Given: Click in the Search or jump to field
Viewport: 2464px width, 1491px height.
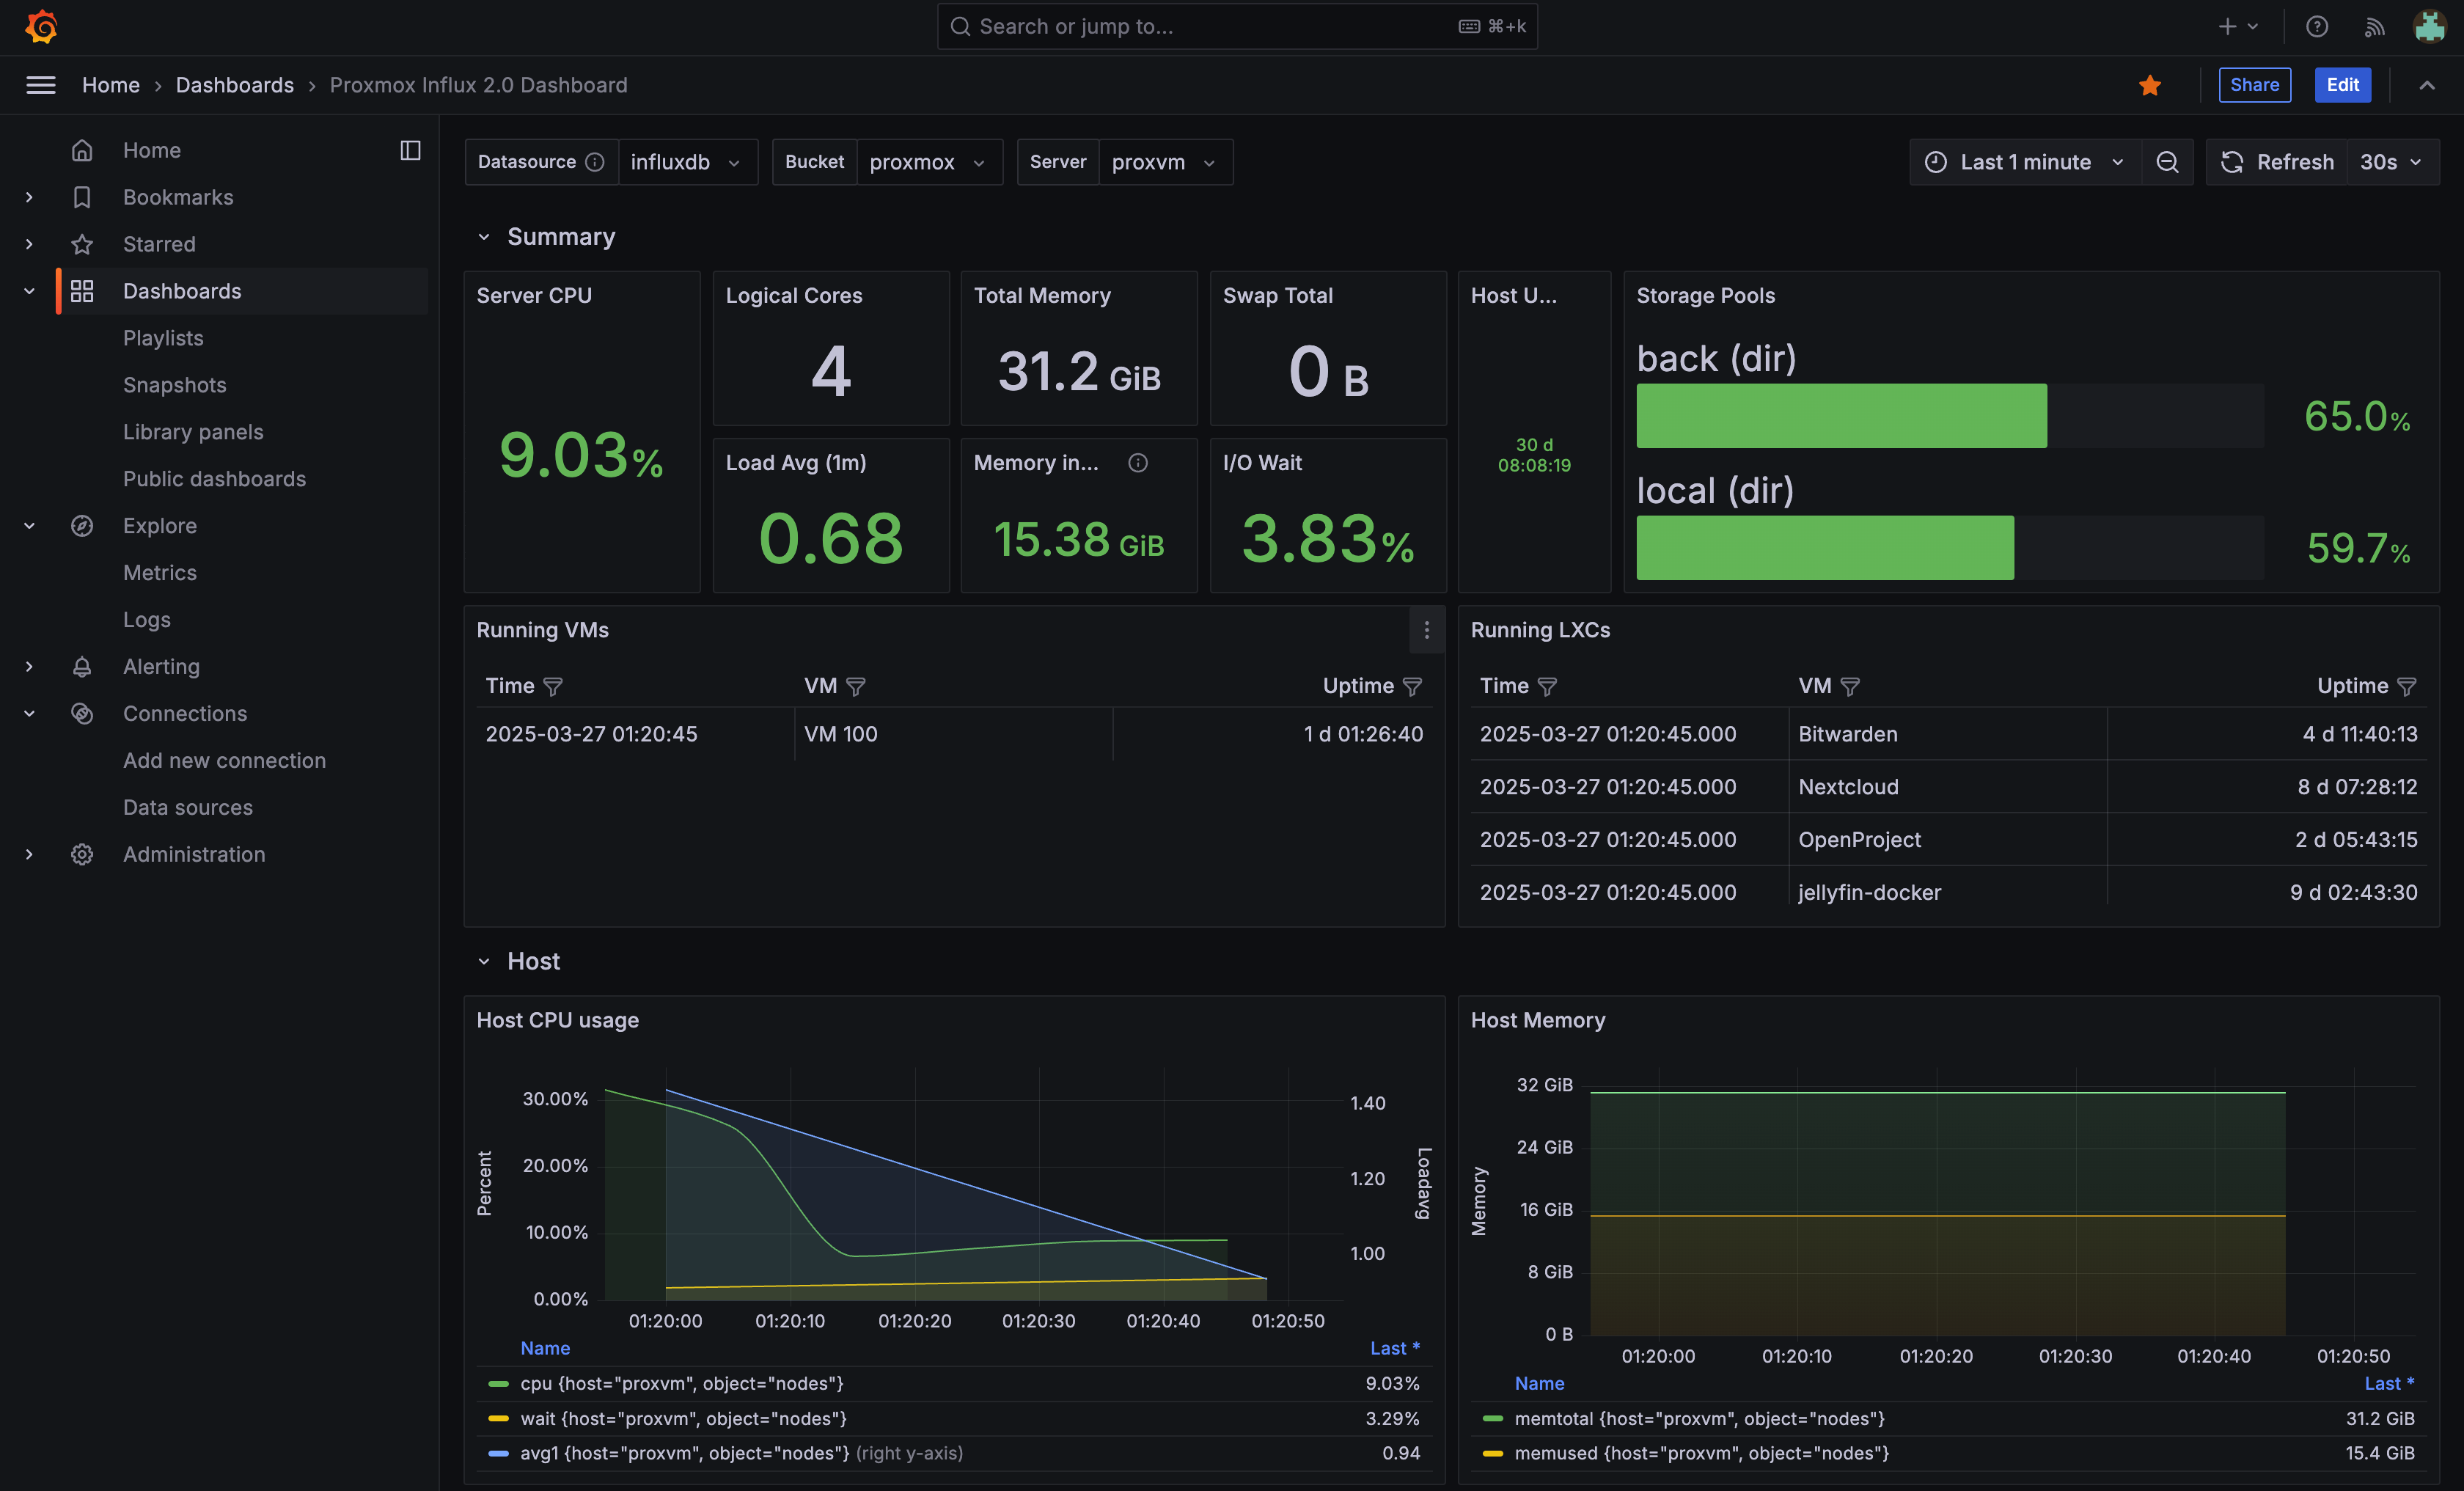Looking at the screenshot, I should coord(1237,27).
